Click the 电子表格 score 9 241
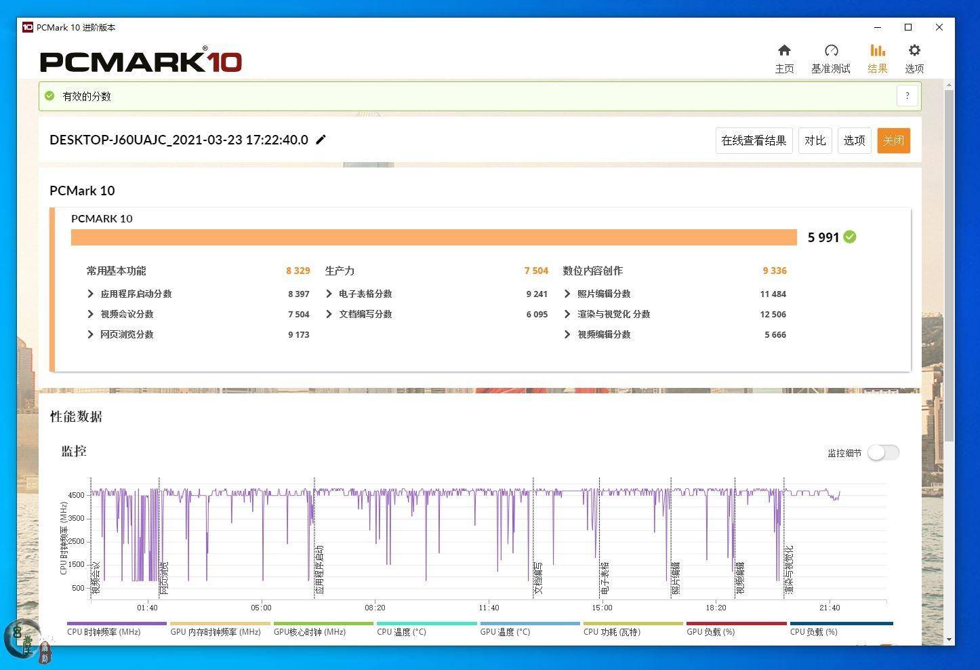 537,294
